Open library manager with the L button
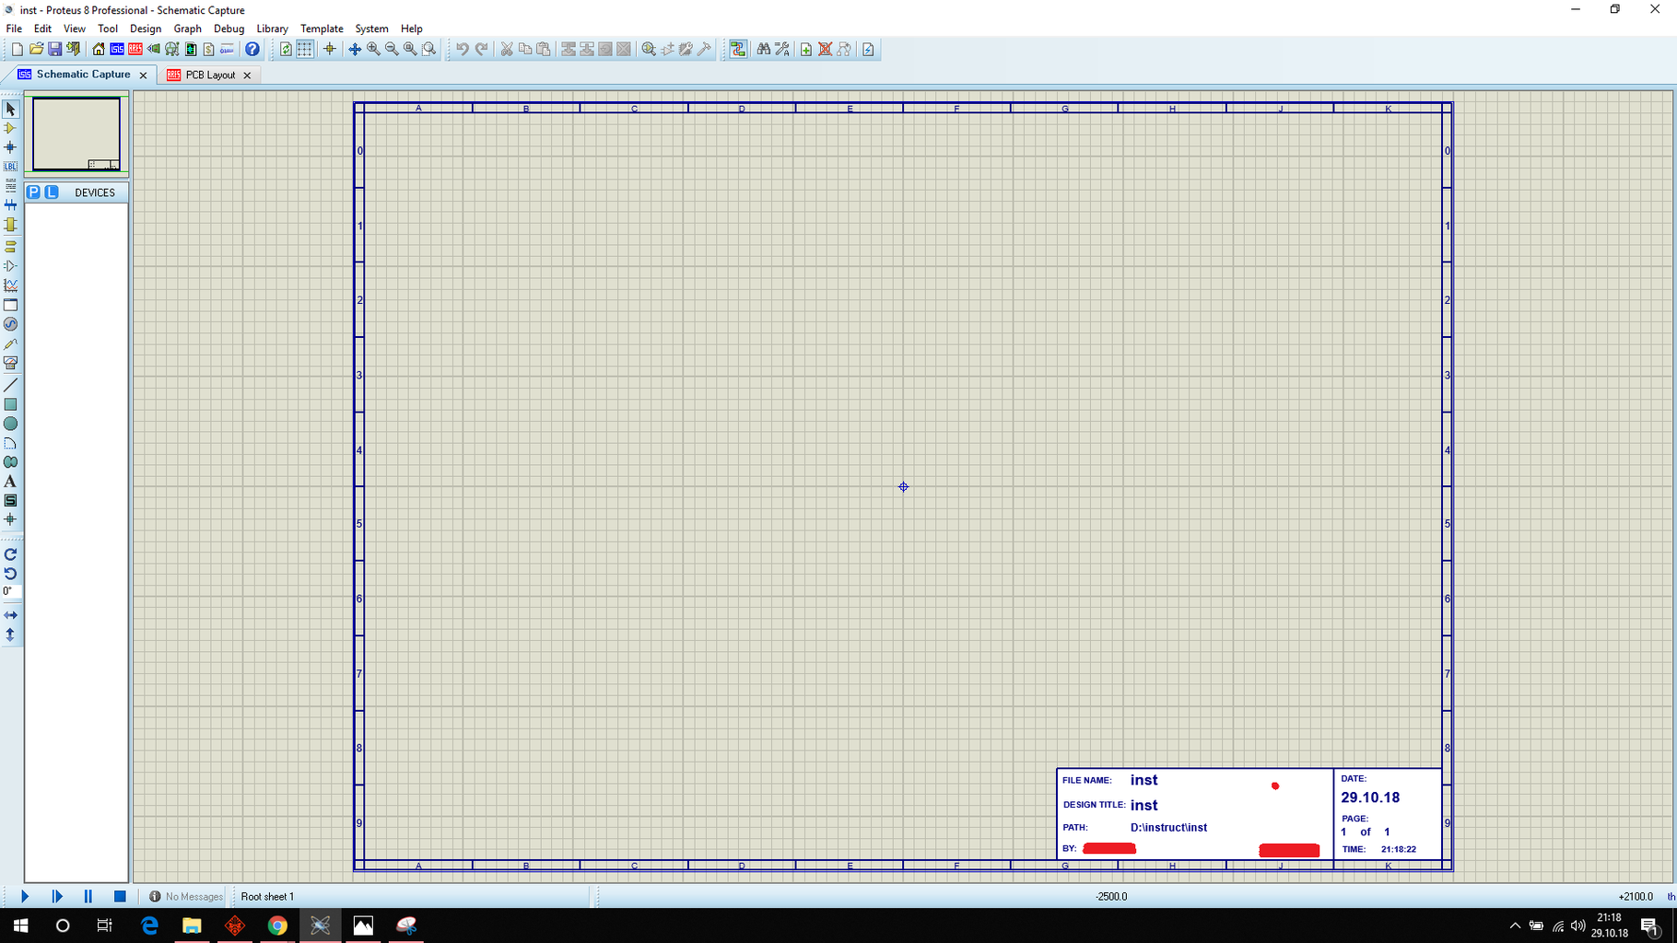The height and width of the screenshot is (943, 1677). point(52,192)
